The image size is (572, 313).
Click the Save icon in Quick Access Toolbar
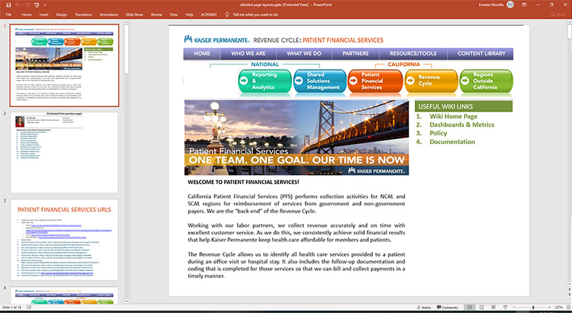tap(9, 5)
